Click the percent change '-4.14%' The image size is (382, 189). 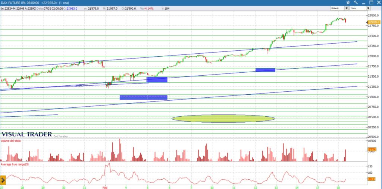pyautogui.click(x=148, y=9)
